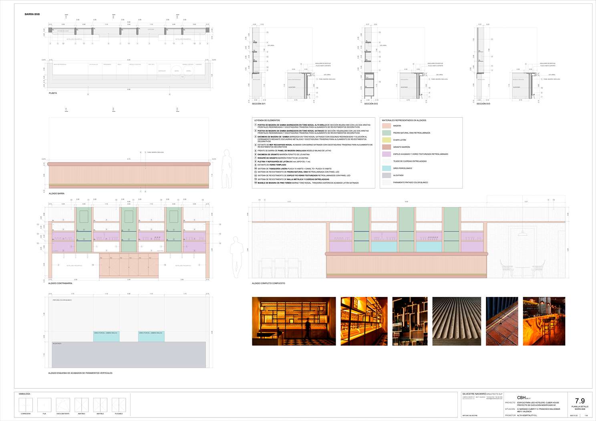The width and height of the screenshot is (596, 421).
Task: Click the Corredera window symbol
Action: [x=26, y=405]
